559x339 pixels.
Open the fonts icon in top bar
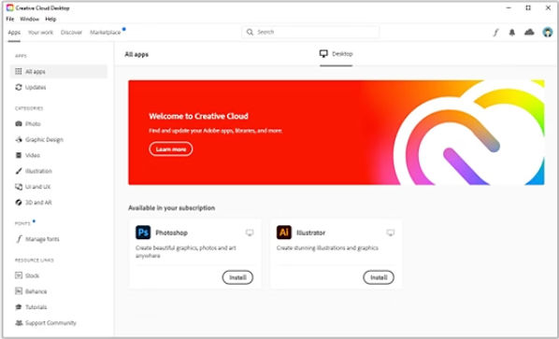tap(495, 33)
